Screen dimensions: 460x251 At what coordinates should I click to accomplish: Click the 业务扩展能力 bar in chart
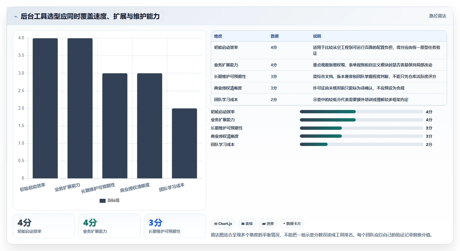(x=80, y=108)
